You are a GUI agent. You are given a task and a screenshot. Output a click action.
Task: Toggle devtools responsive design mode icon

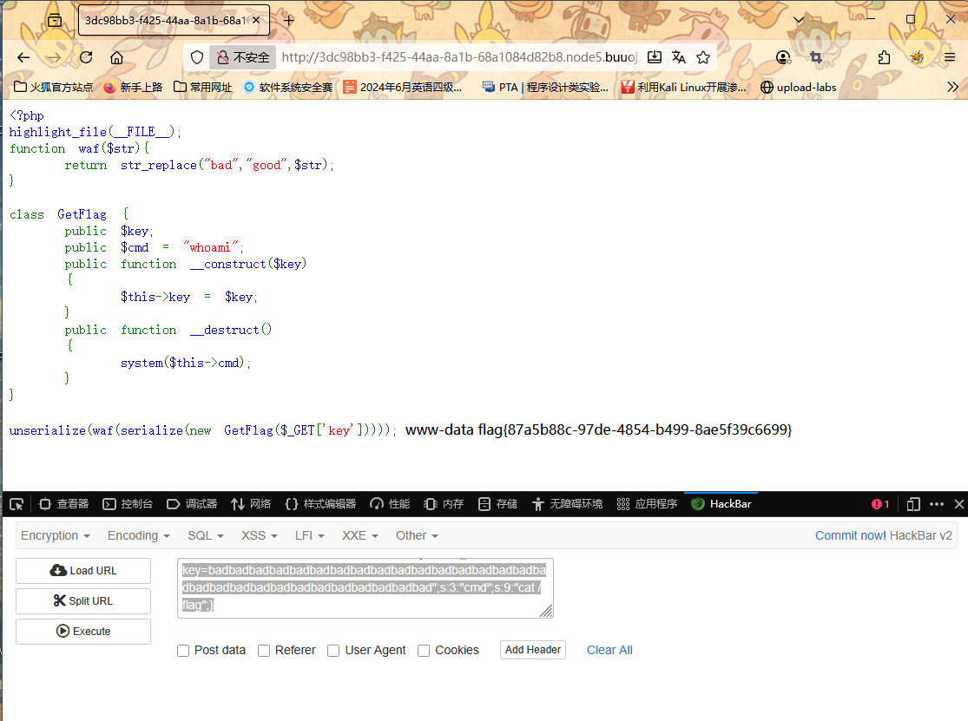(x=912, y=504)
